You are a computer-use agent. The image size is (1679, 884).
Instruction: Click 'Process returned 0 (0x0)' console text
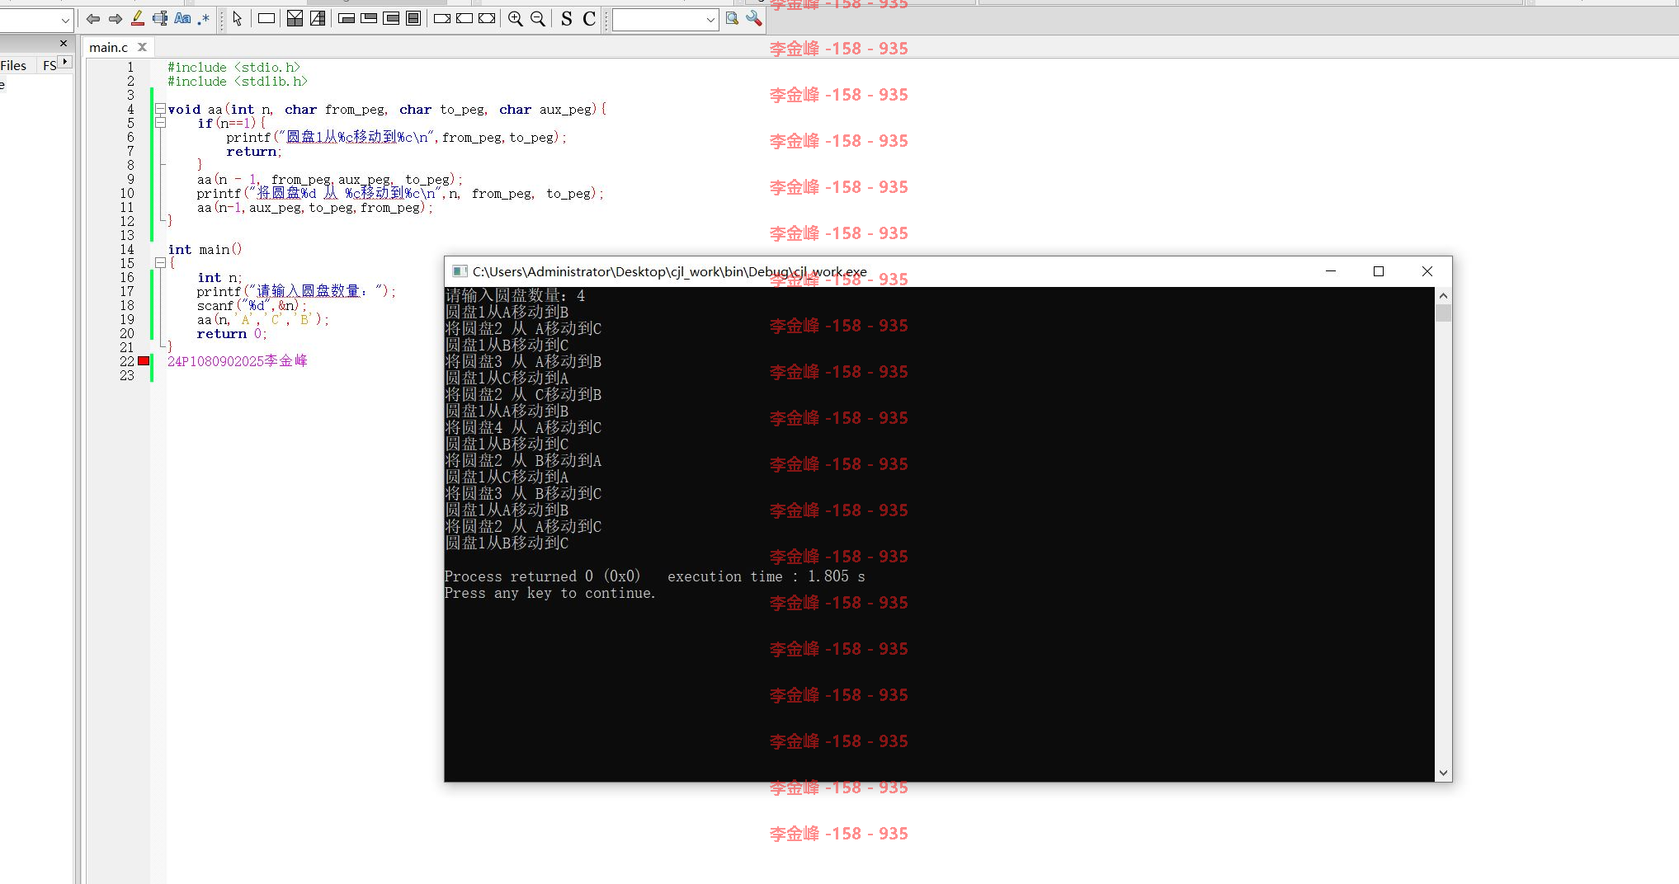[x=543, y=576]
